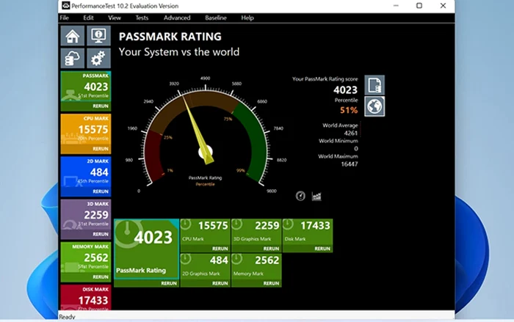514x322 pixels.
Task: Click the 'Your System vs the world' subtitle
Action: pos(179,52)
